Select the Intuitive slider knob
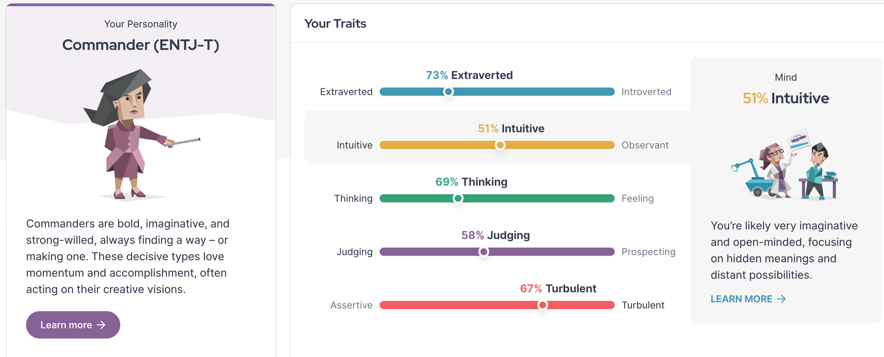884x357 pixels. click(x=500, y=145)
